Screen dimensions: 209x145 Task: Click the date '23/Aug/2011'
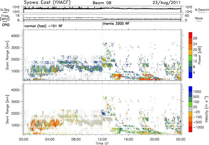tap(166, 2)
